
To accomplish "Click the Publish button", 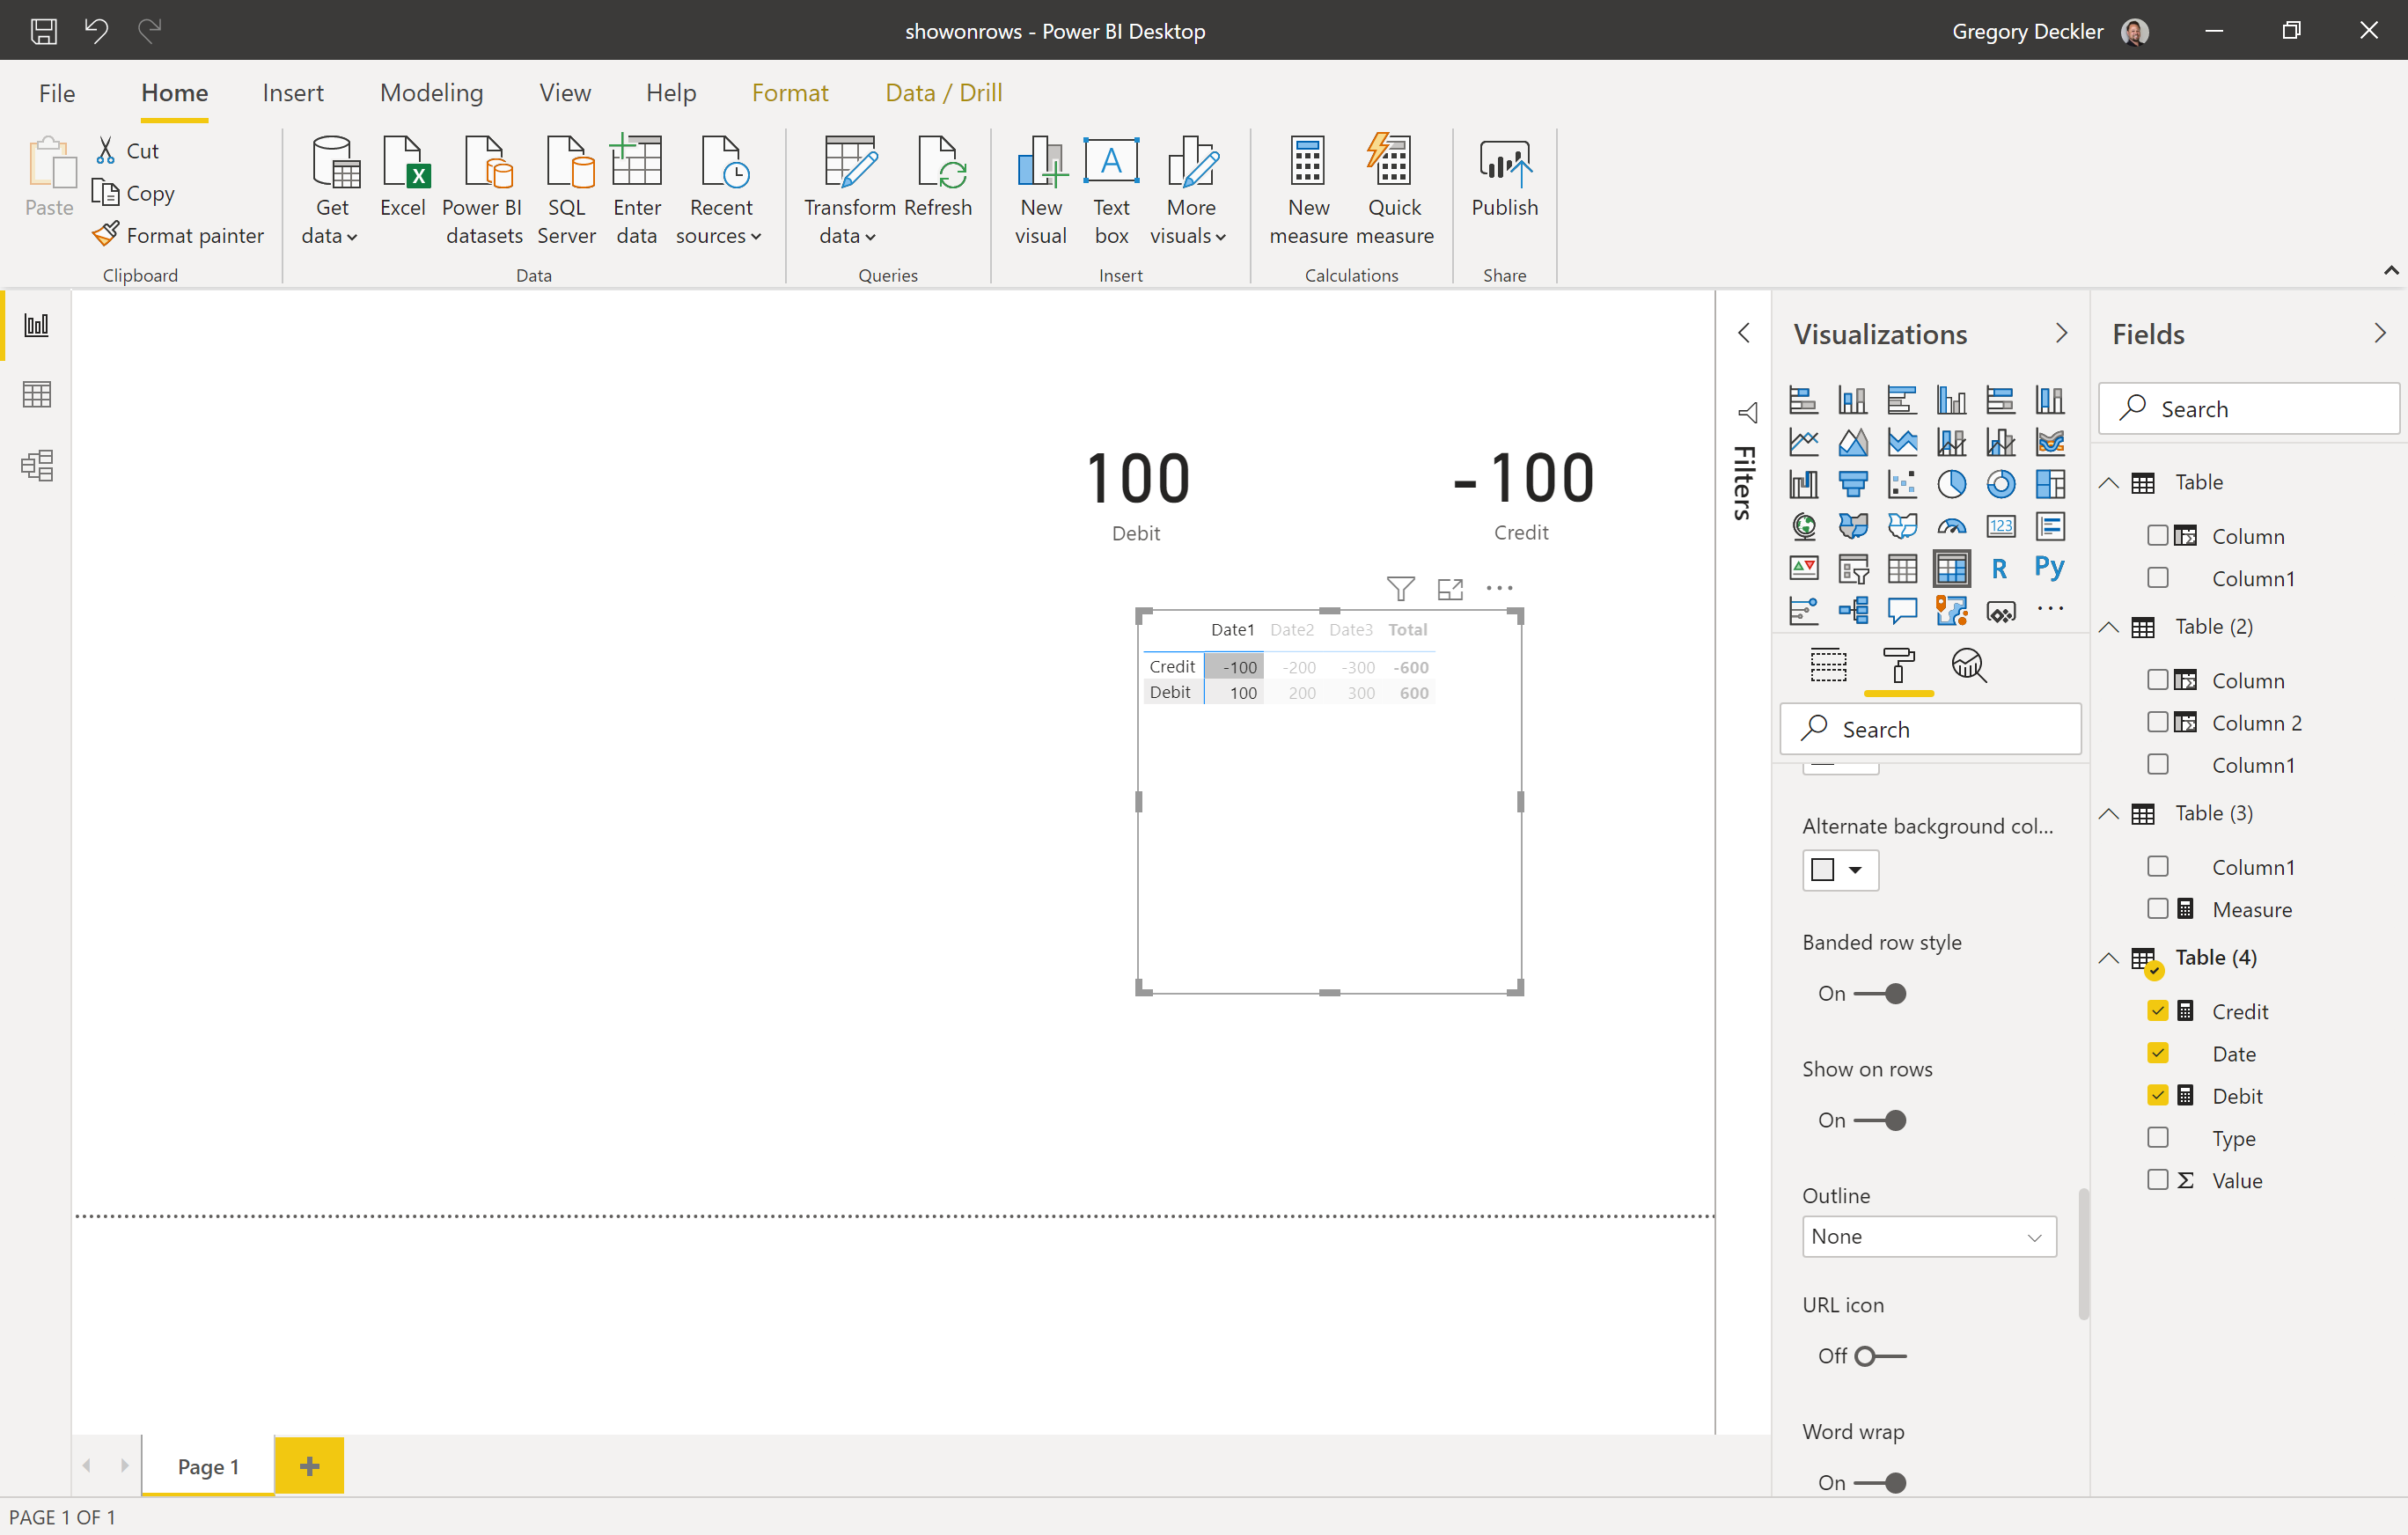I will coord(1504,178).
